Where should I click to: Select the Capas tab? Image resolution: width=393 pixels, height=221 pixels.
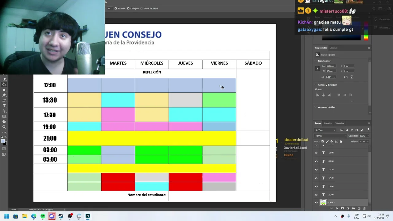(x=318, y=123)
